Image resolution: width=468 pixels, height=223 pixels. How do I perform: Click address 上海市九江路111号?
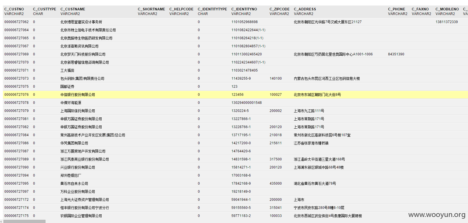tap(309, 111)
